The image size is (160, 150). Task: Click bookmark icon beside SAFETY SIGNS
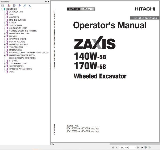click(7, 25)
